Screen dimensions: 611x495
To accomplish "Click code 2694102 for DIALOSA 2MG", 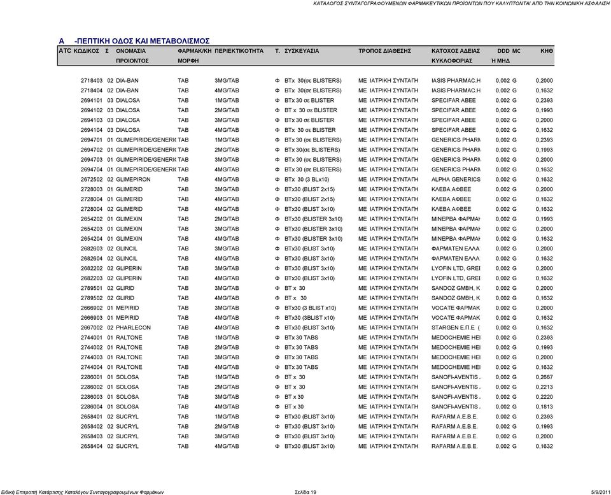I will pyautogui.click(x=92, y=110).
